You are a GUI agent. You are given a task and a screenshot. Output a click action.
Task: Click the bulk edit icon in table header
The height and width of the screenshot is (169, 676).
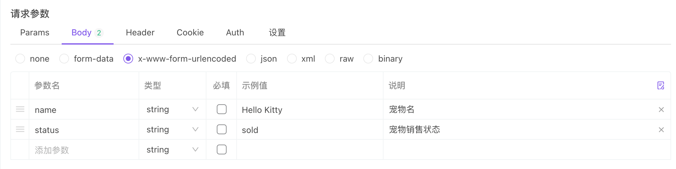coord(661,85)
